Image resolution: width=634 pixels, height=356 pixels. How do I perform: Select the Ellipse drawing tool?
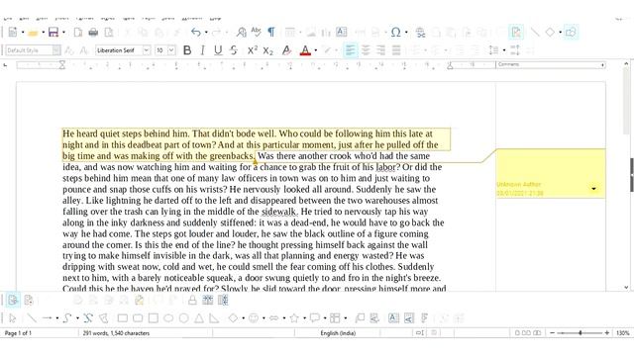click(168, 318)
